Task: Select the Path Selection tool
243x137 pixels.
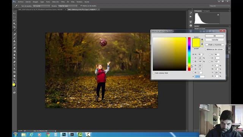Action: 14,68
